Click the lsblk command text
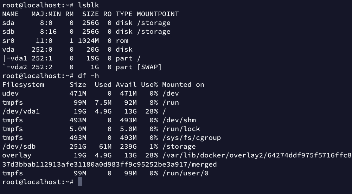The image size is (352, 194). (89, 5)
